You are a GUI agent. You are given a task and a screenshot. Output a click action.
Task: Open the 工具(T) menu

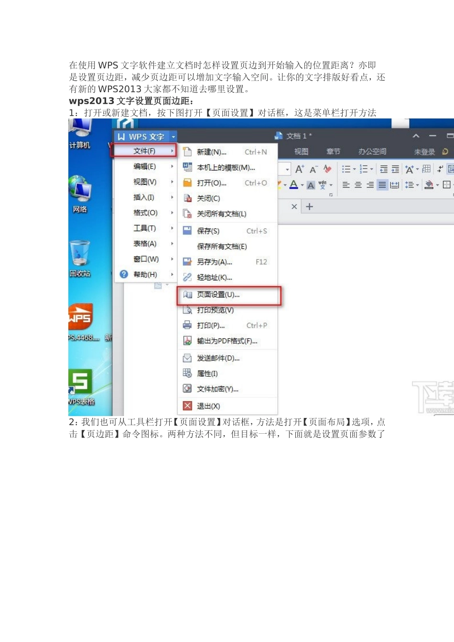(x=145, y=228)
